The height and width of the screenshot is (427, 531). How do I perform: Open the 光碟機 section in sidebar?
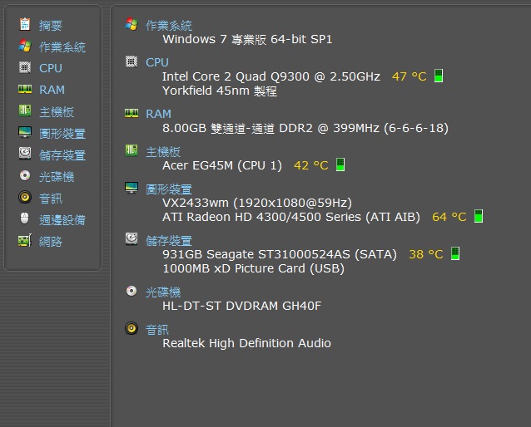pyautogui.click(x=57, y=176)
